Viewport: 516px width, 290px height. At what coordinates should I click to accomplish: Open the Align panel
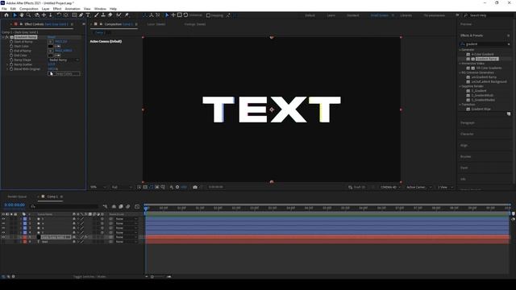pos(464,145)
